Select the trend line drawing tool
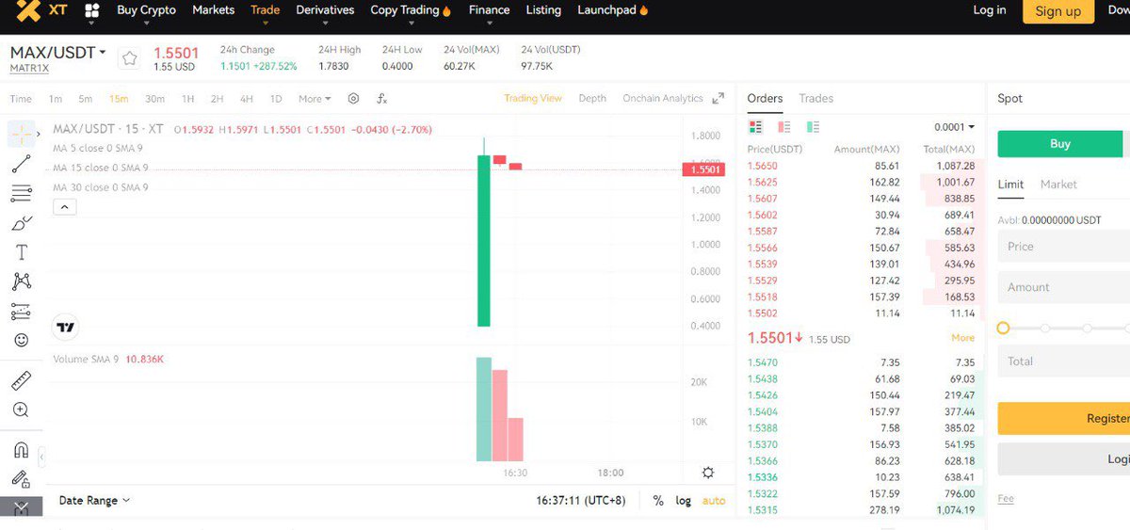 click(x=21, y=165)
